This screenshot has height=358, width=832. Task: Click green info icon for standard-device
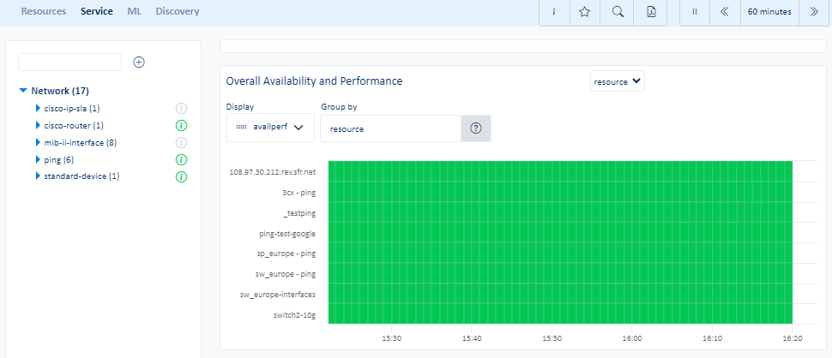[181, 176]
